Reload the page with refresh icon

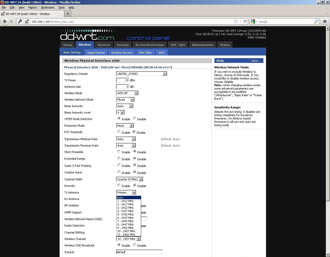[x=245, y=21]
